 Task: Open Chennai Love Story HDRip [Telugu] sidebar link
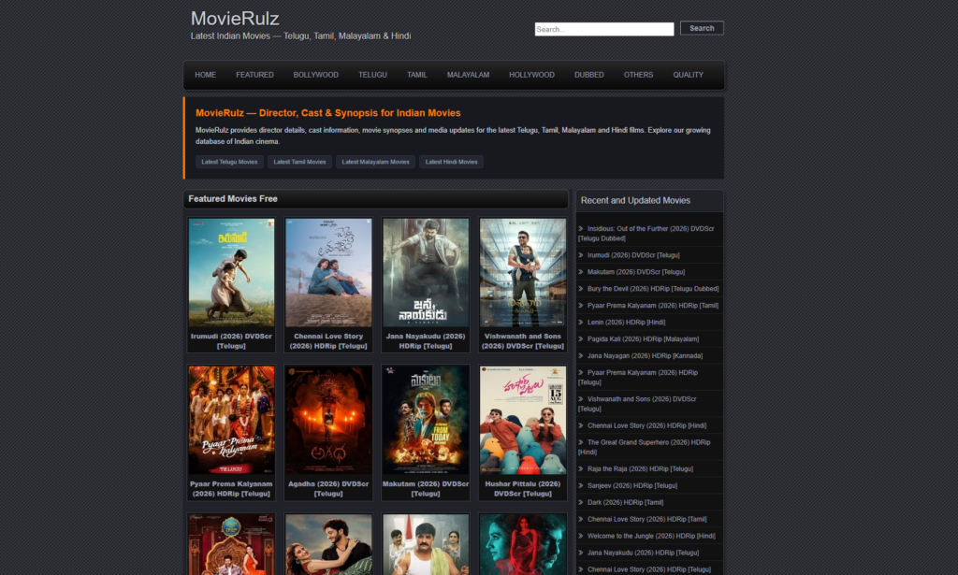coord(649,569)
